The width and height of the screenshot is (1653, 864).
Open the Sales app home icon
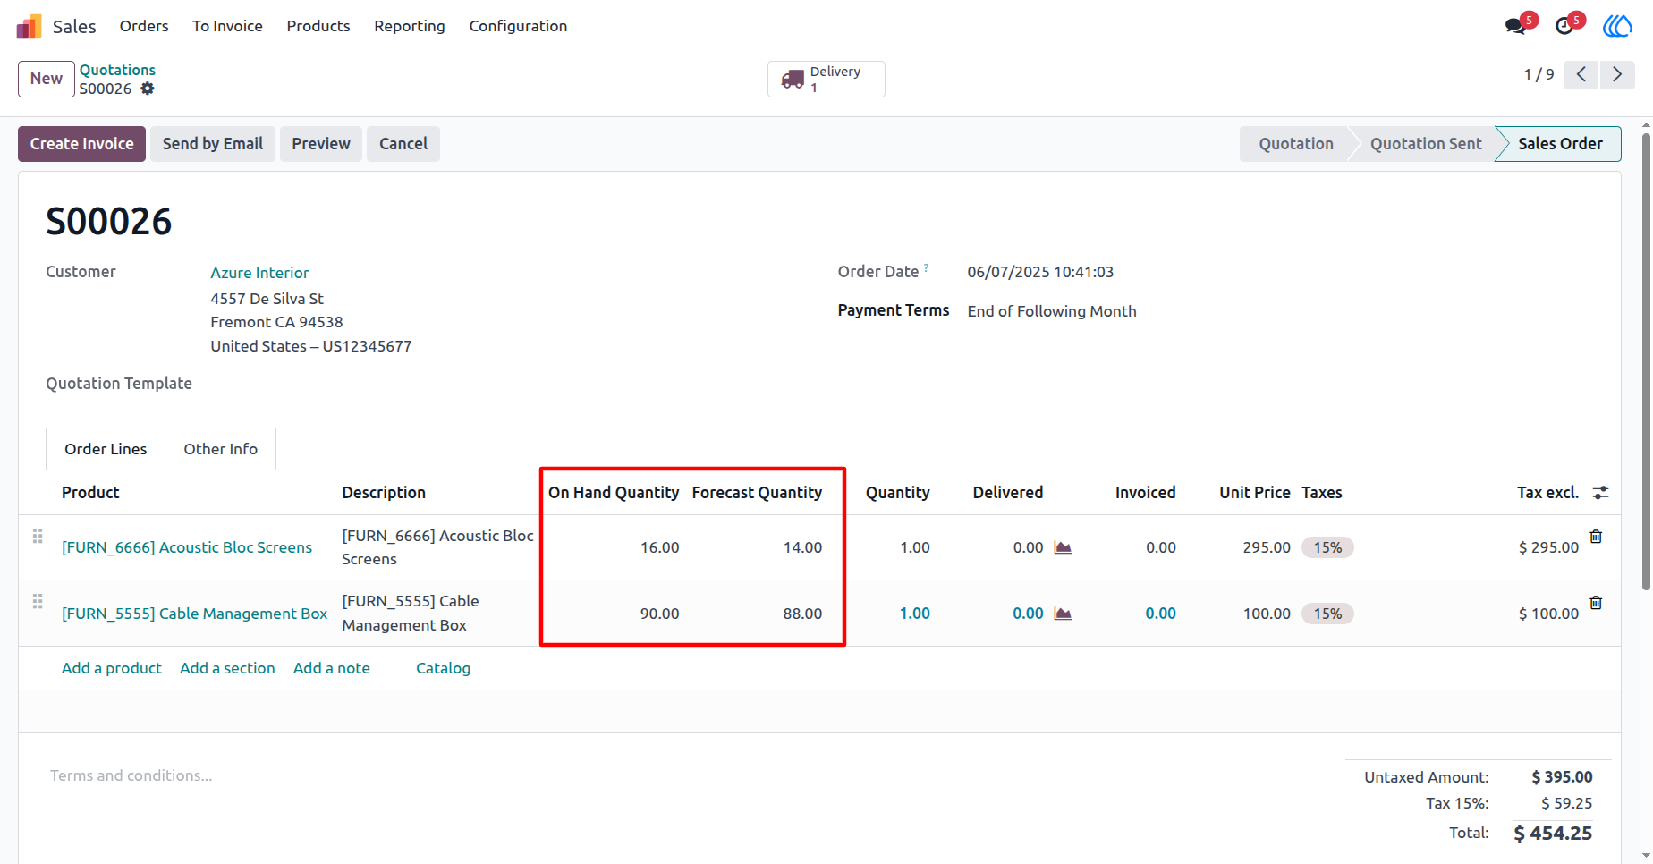click(x=29, y=27)
